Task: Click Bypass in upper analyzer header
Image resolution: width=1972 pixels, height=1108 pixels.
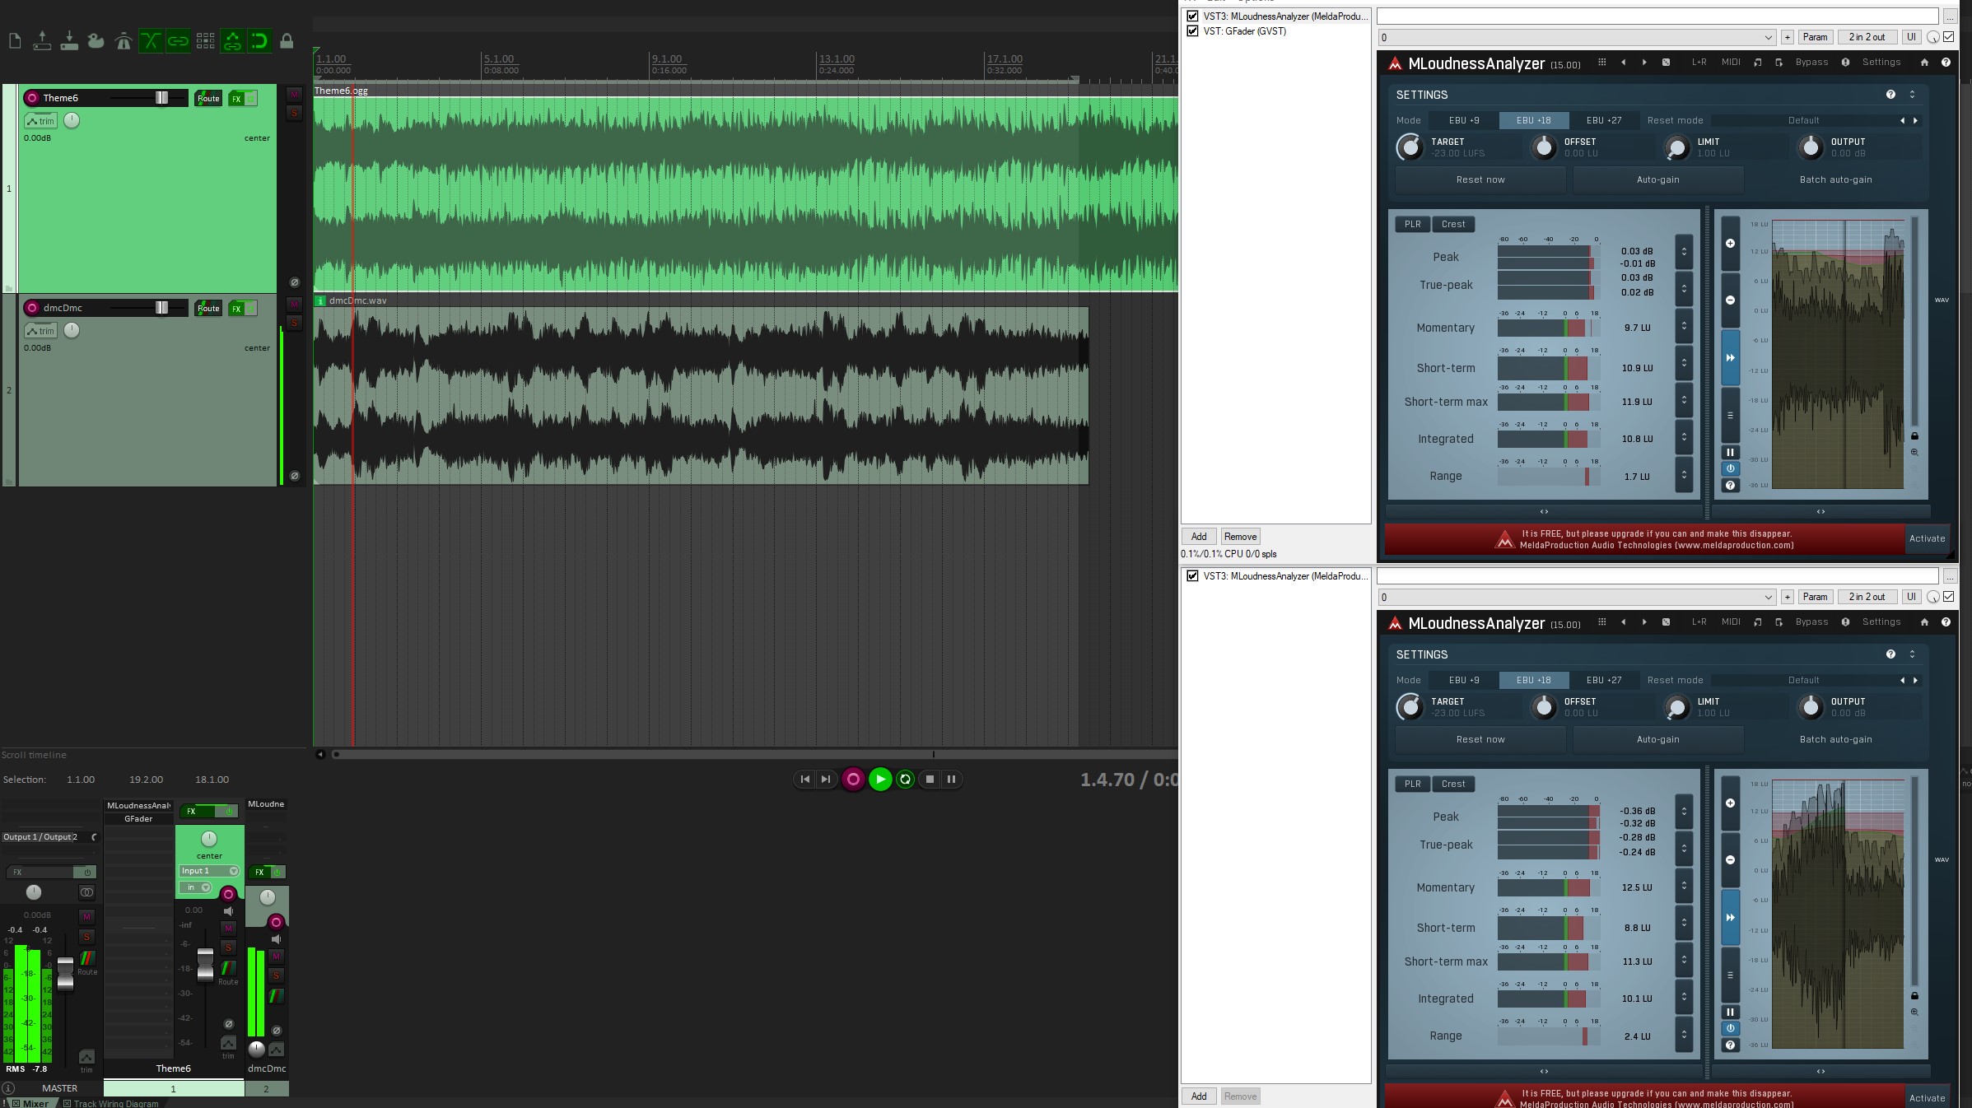Action: pyautogui.click(x=1811, y=63)
